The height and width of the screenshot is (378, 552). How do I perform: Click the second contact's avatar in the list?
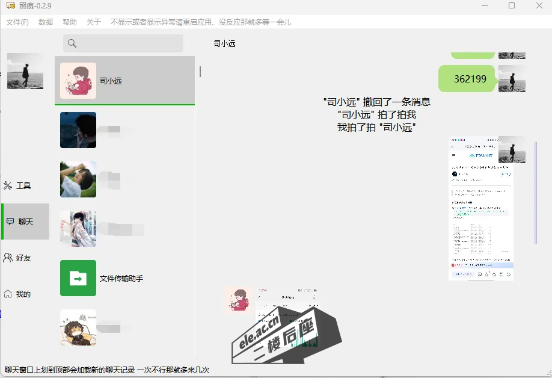[x=78, y=129]
